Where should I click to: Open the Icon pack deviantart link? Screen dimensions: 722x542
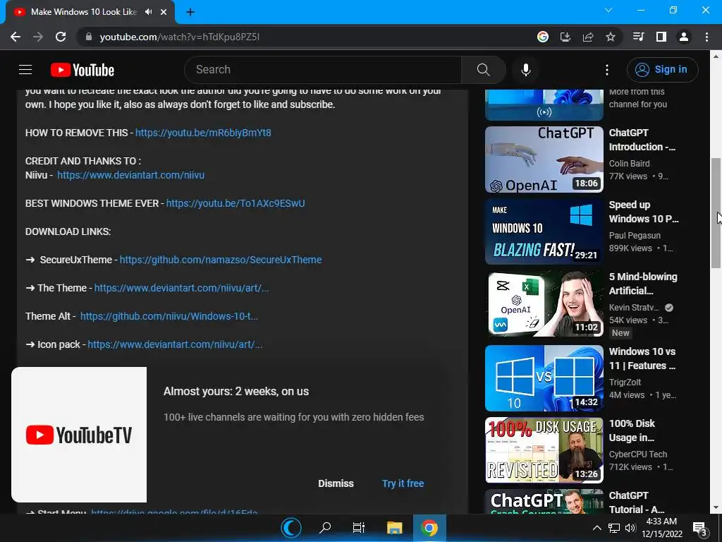175,344
